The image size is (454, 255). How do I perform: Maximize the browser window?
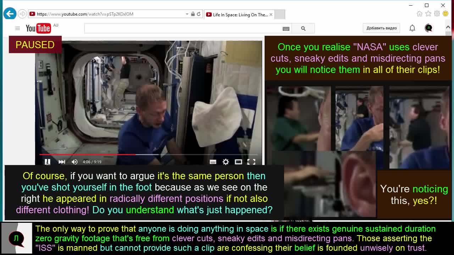[x=427, y=5]
